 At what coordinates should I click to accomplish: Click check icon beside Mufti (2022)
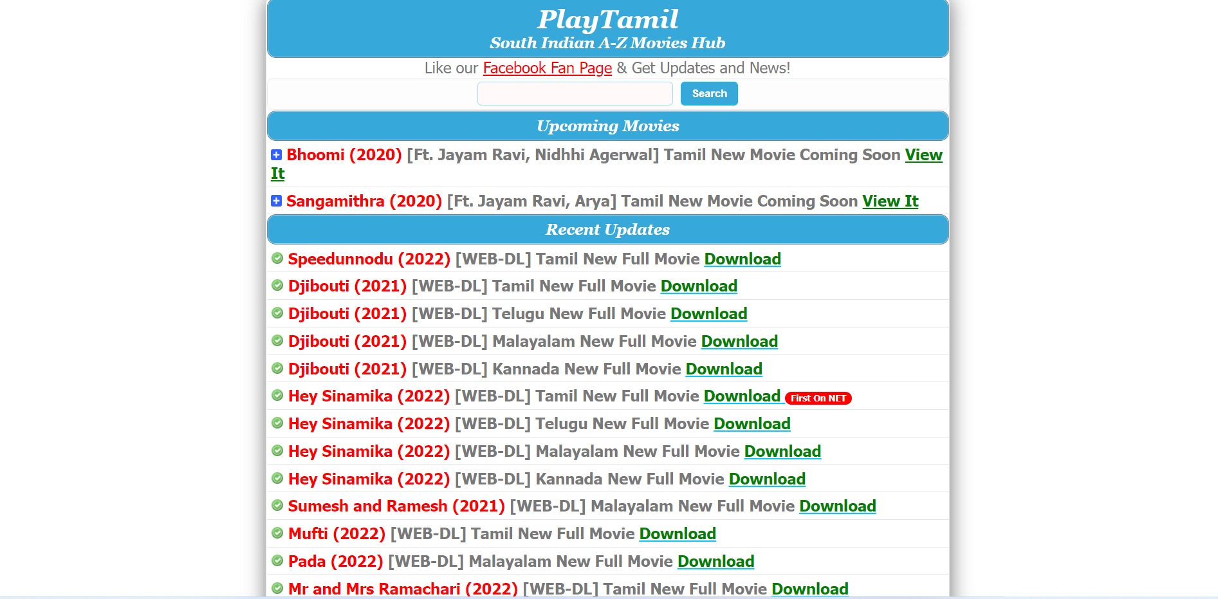pos(277,533)
